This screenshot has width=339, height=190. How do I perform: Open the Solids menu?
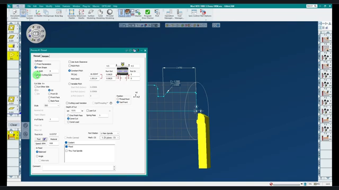(x=57, y=6)
